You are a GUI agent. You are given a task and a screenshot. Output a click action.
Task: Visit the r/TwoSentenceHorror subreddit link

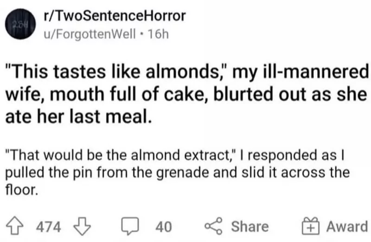click(115, 16)
